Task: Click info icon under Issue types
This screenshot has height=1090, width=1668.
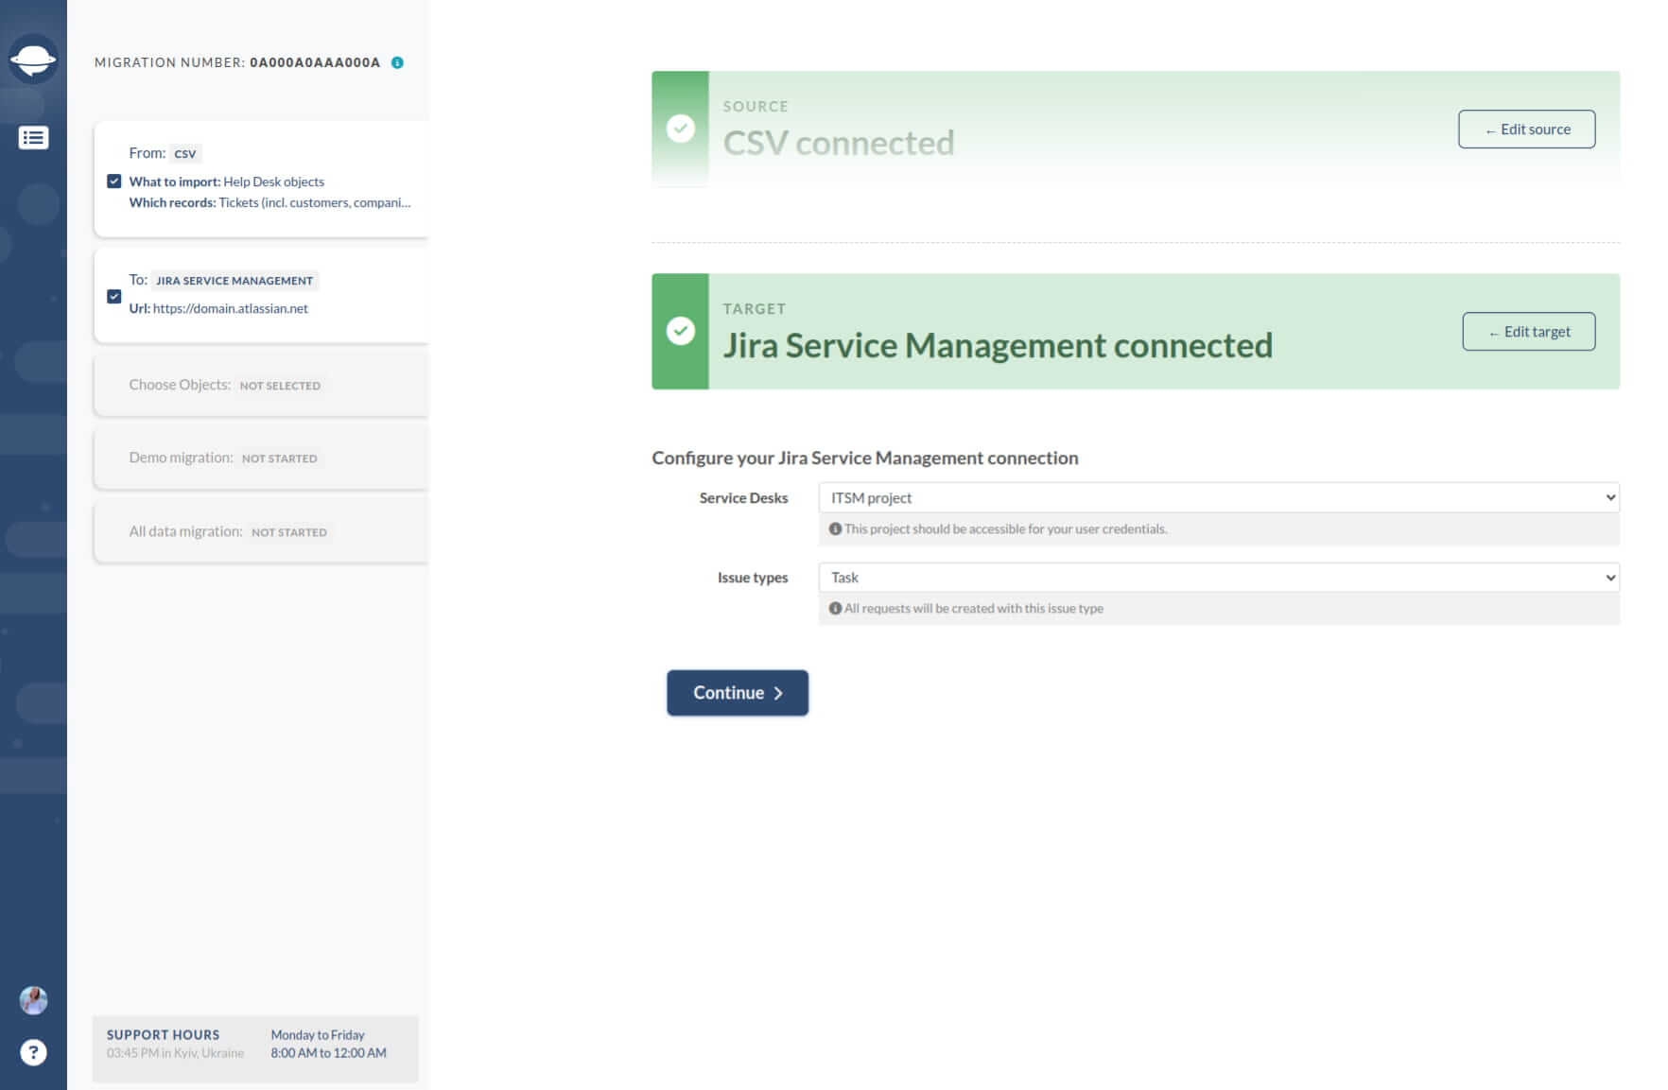Action: 835,609
